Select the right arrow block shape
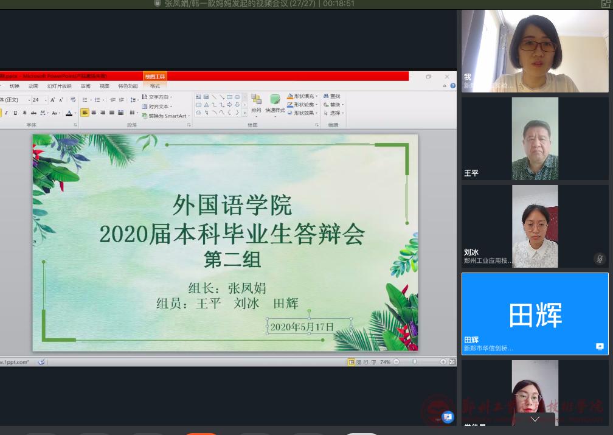The height and width of the screenshot is (435, 613). point(229,105)
